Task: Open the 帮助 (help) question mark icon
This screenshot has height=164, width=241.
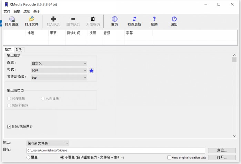Action: pyautogui.click(x=154, y=19)
